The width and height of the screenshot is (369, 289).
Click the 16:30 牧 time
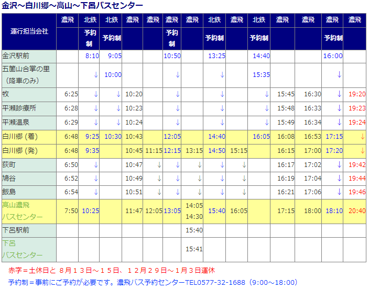pyautogui.click(x=312, y=94)
